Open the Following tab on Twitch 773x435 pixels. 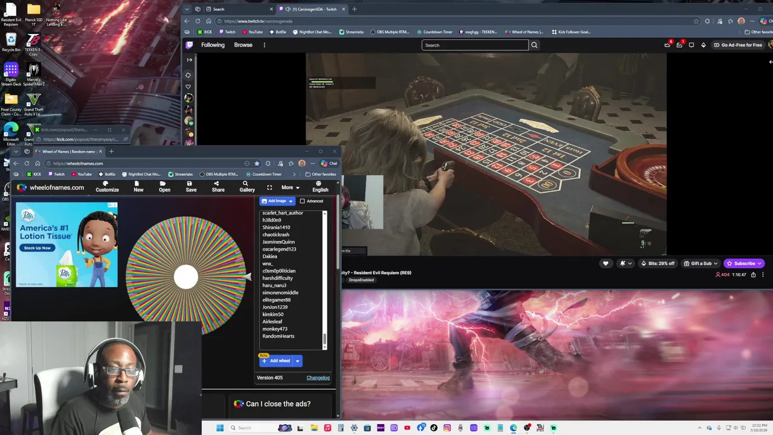point(213,45)
